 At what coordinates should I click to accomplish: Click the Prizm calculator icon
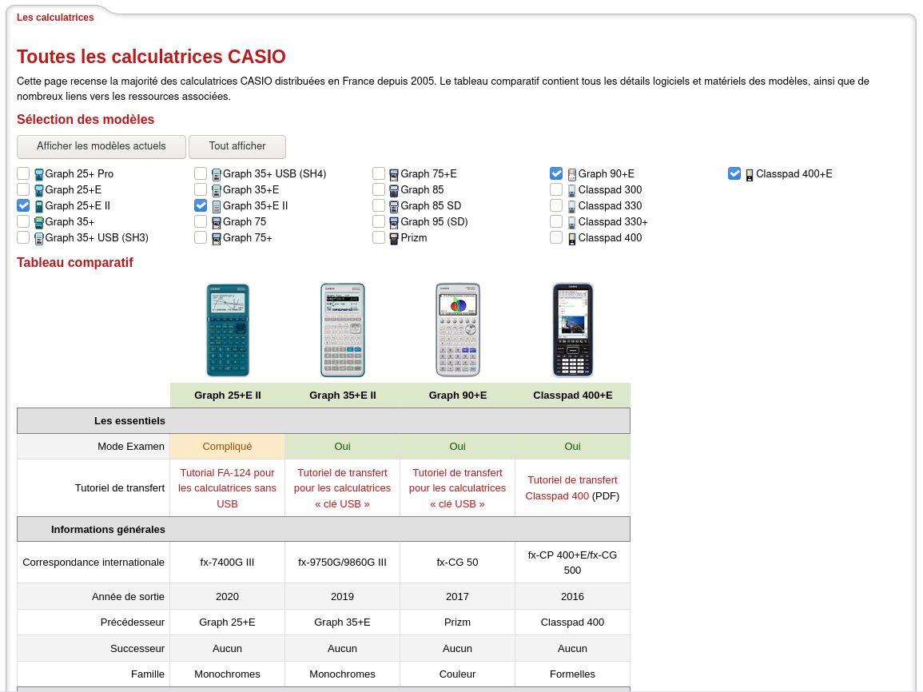[x=395, y=239]
